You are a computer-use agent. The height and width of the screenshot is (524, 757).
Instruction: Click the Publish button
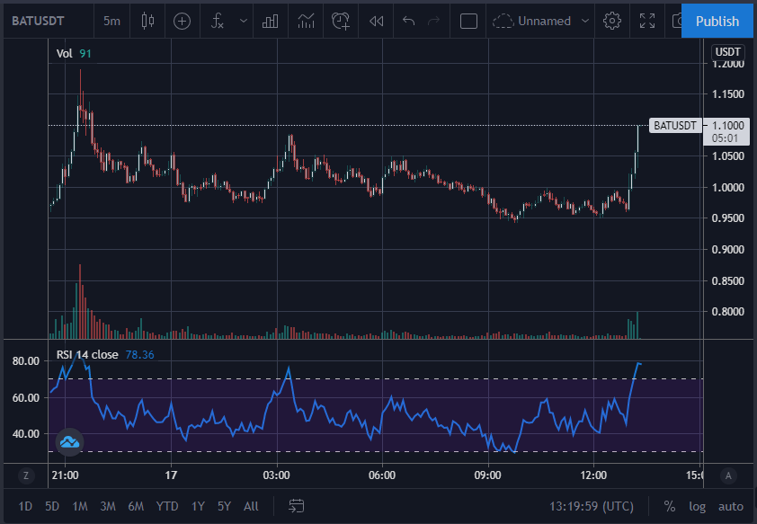click(717, 21)
